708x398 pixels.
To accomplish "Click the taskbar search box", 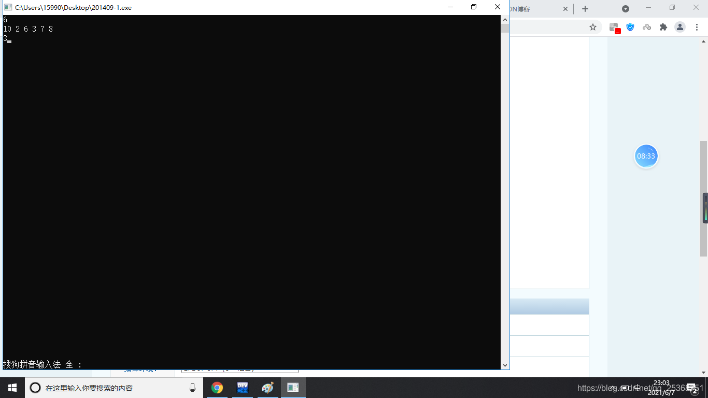I will pyautogui.click(x=114, y=388).
